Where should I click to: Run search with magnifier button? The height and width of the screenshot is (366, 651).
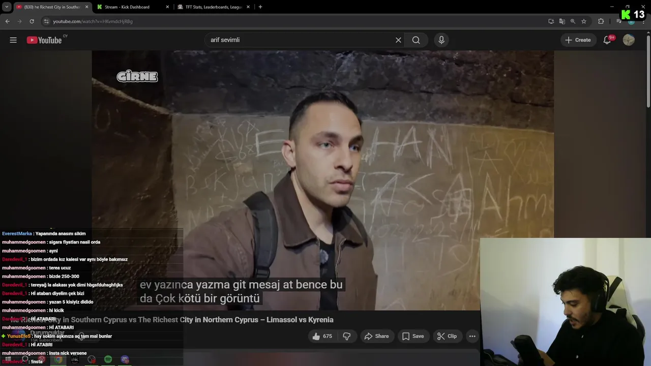416,40
